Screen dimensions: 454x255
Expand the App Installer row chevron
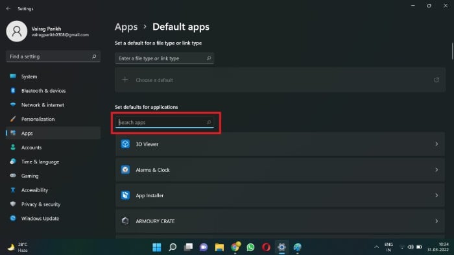[436, 195]
